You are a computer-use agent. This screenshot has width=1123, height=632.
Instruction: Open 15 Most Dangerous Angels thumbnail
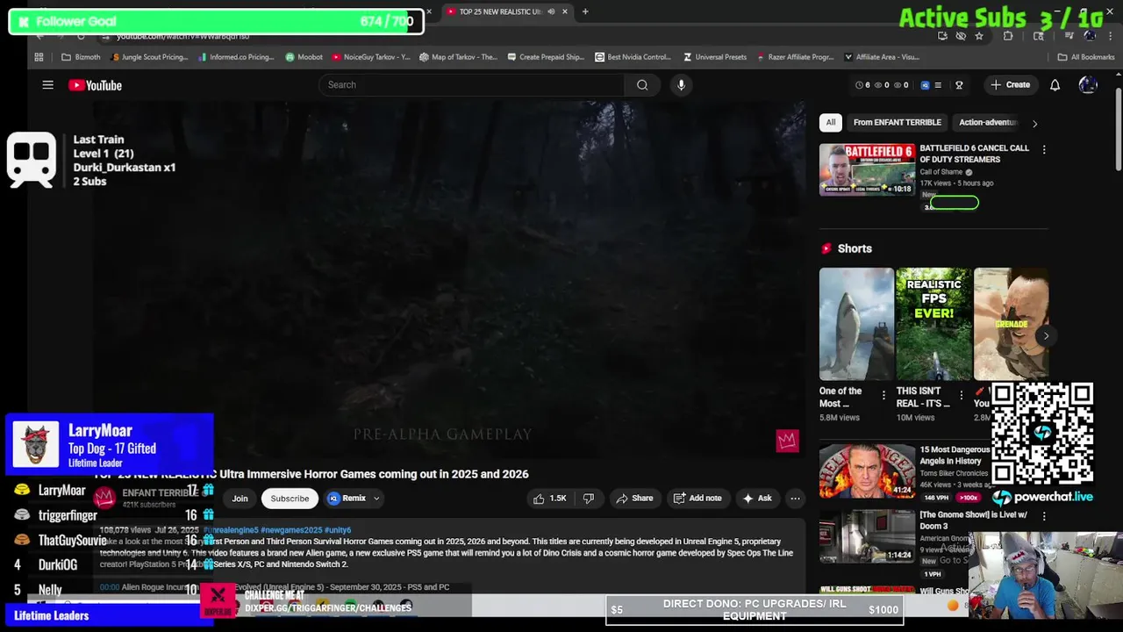(x=867, y=470)
